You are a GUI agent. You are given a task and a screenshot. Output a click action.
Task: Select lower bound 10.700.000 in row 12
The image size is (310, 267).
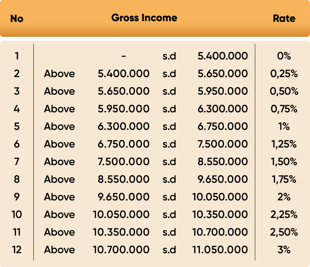pyautogui.click(x=121, y=250)
